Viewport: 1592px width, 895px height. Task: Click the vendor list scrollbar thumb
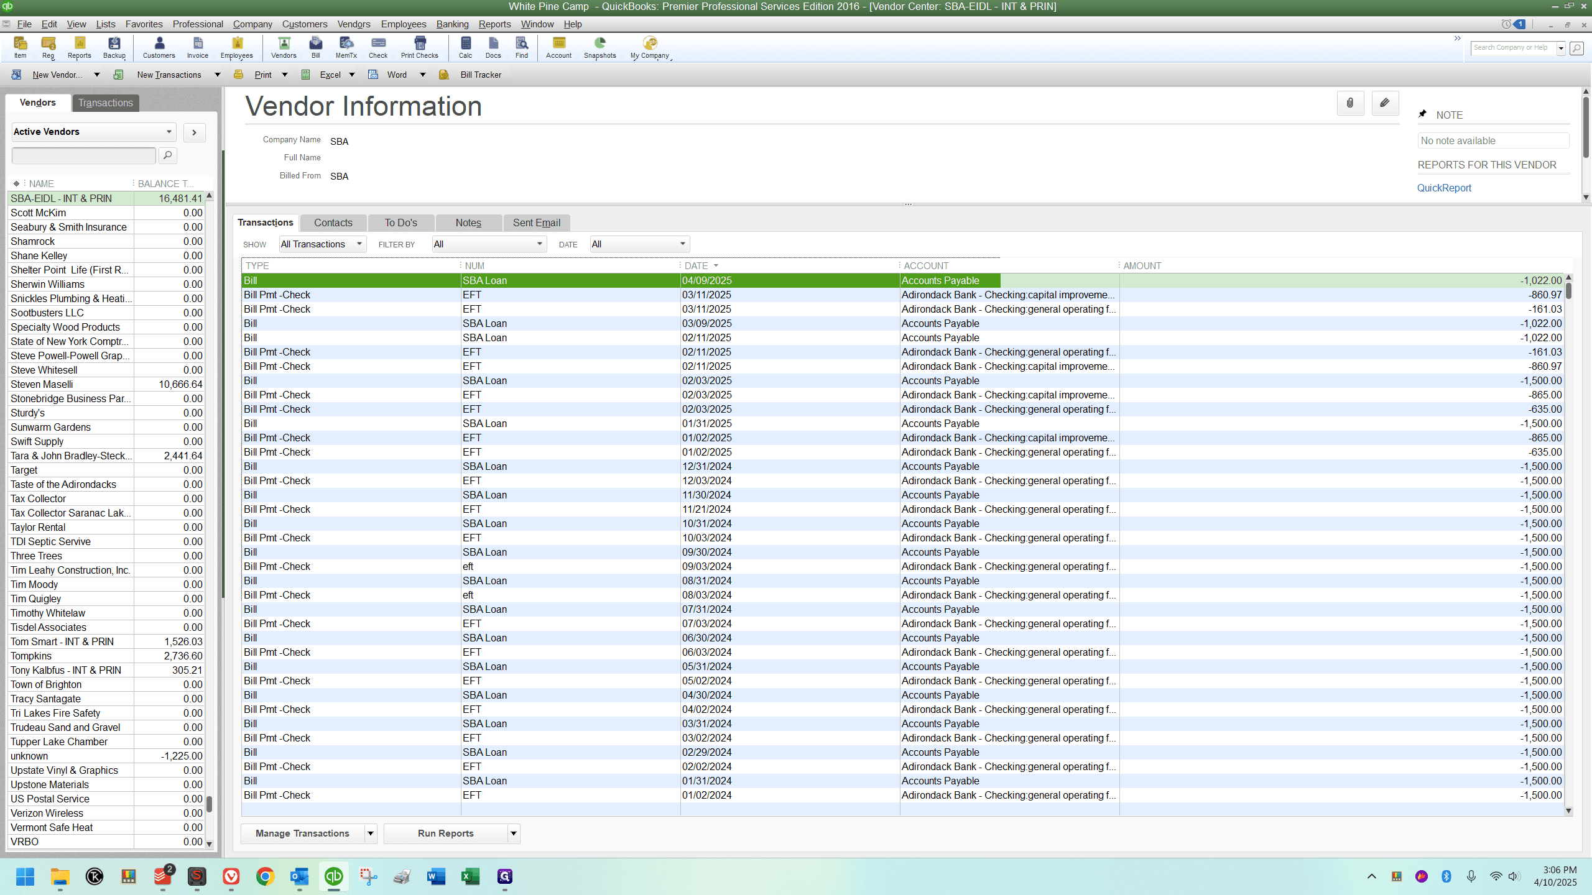click(x=210, y=804)
